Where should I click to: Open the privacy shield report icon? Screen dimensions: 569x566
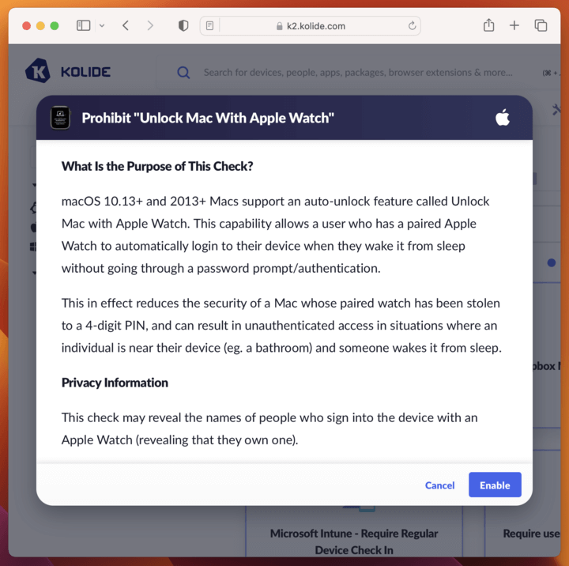pos(183,26)
